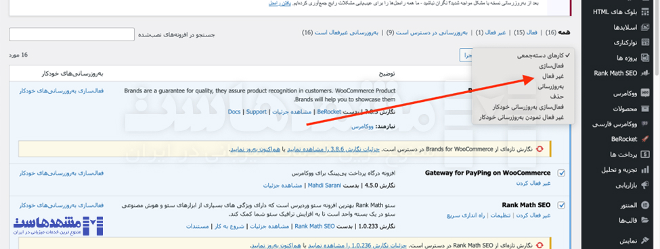Image resolution: width=660 pixels, height=249 pixels.
Task: Click the ووکامرس requirement link
Action: 362,126
